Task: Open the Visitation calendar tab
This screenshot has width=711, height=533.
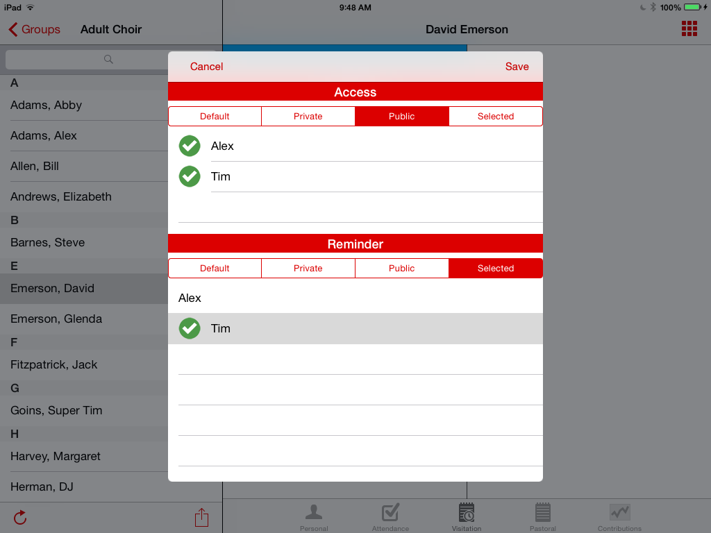Action: coord(467,516)
